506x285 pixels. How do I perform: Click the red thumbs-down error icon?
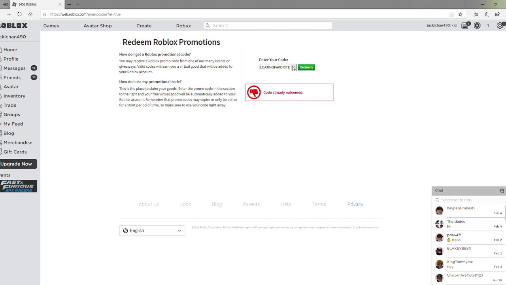[x=254, y=92]
